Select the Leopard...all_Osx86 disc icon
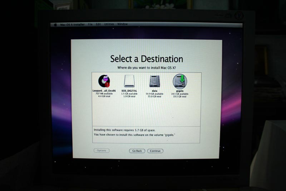This screenshot has width=286, height=191. [104, 81]
